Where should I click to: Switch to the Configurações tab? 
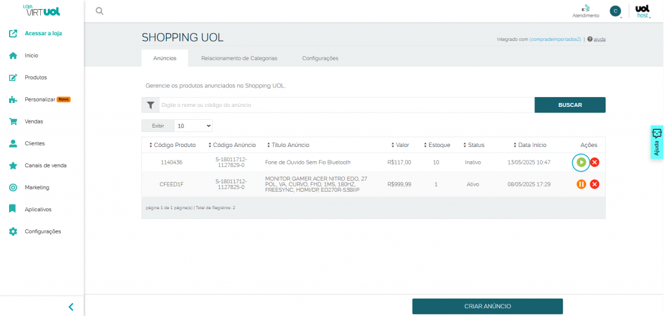pos(320,58)
